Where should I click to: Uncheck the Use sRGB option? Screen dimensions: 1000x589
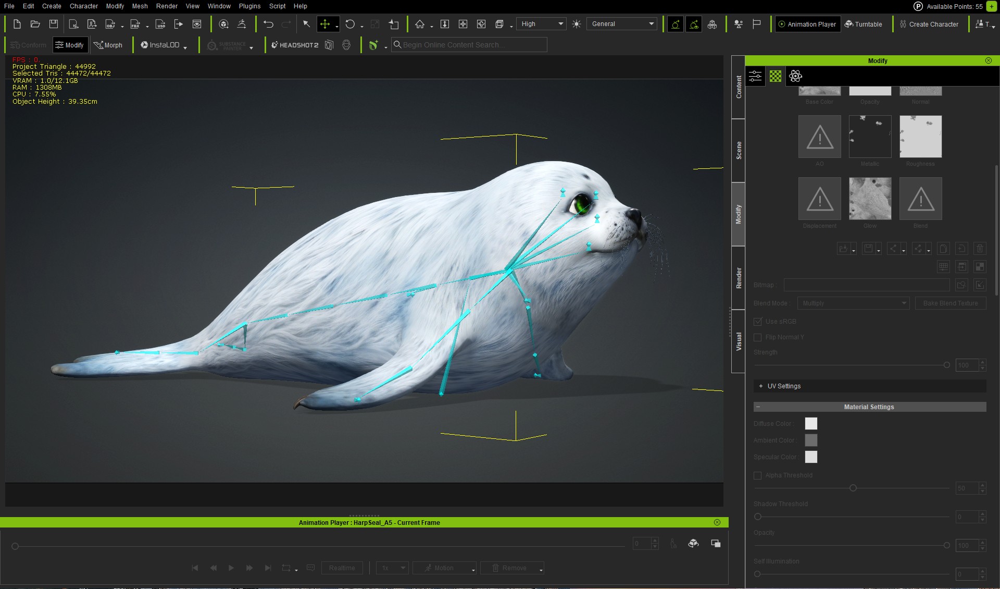coord(758,322)
